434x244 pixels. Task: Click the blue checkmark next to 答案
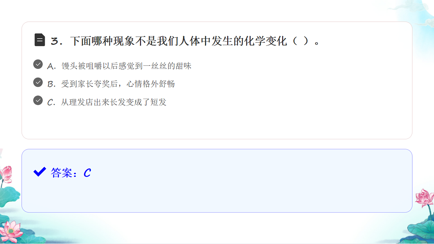(39, 172)
